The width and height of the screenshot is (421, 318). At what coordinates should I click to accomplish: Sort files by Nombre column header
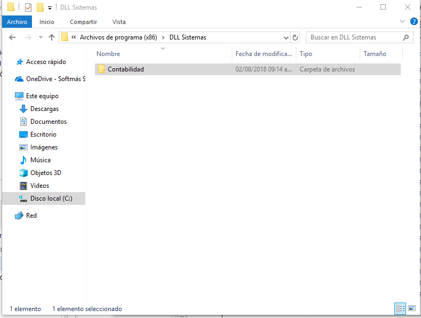point(109,54)
